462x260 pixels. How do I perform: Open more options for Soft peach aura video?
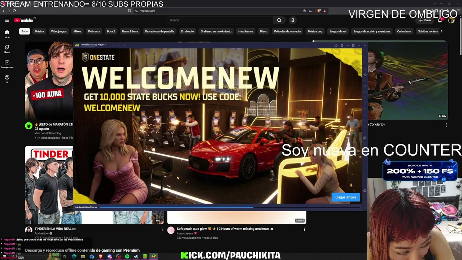(x=304, y=229)
